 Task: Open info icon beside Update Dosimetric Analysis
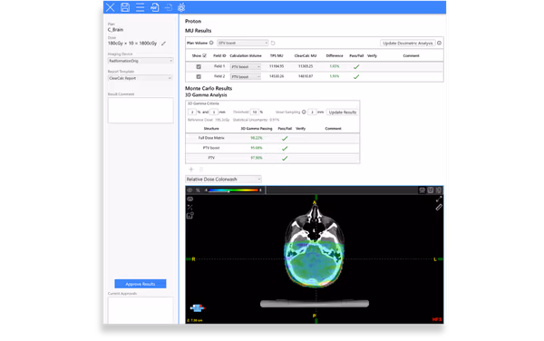click(x=439, y=43)
